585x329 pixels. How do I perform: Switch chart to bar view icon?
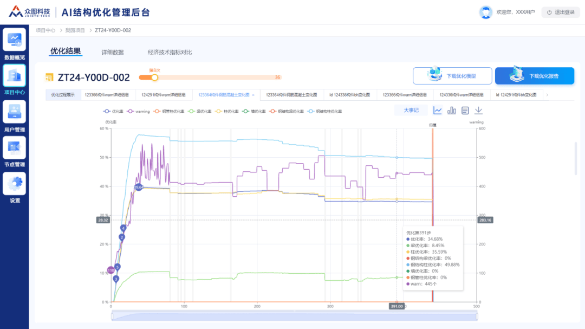pyautogui.click(x=452, y=111)
